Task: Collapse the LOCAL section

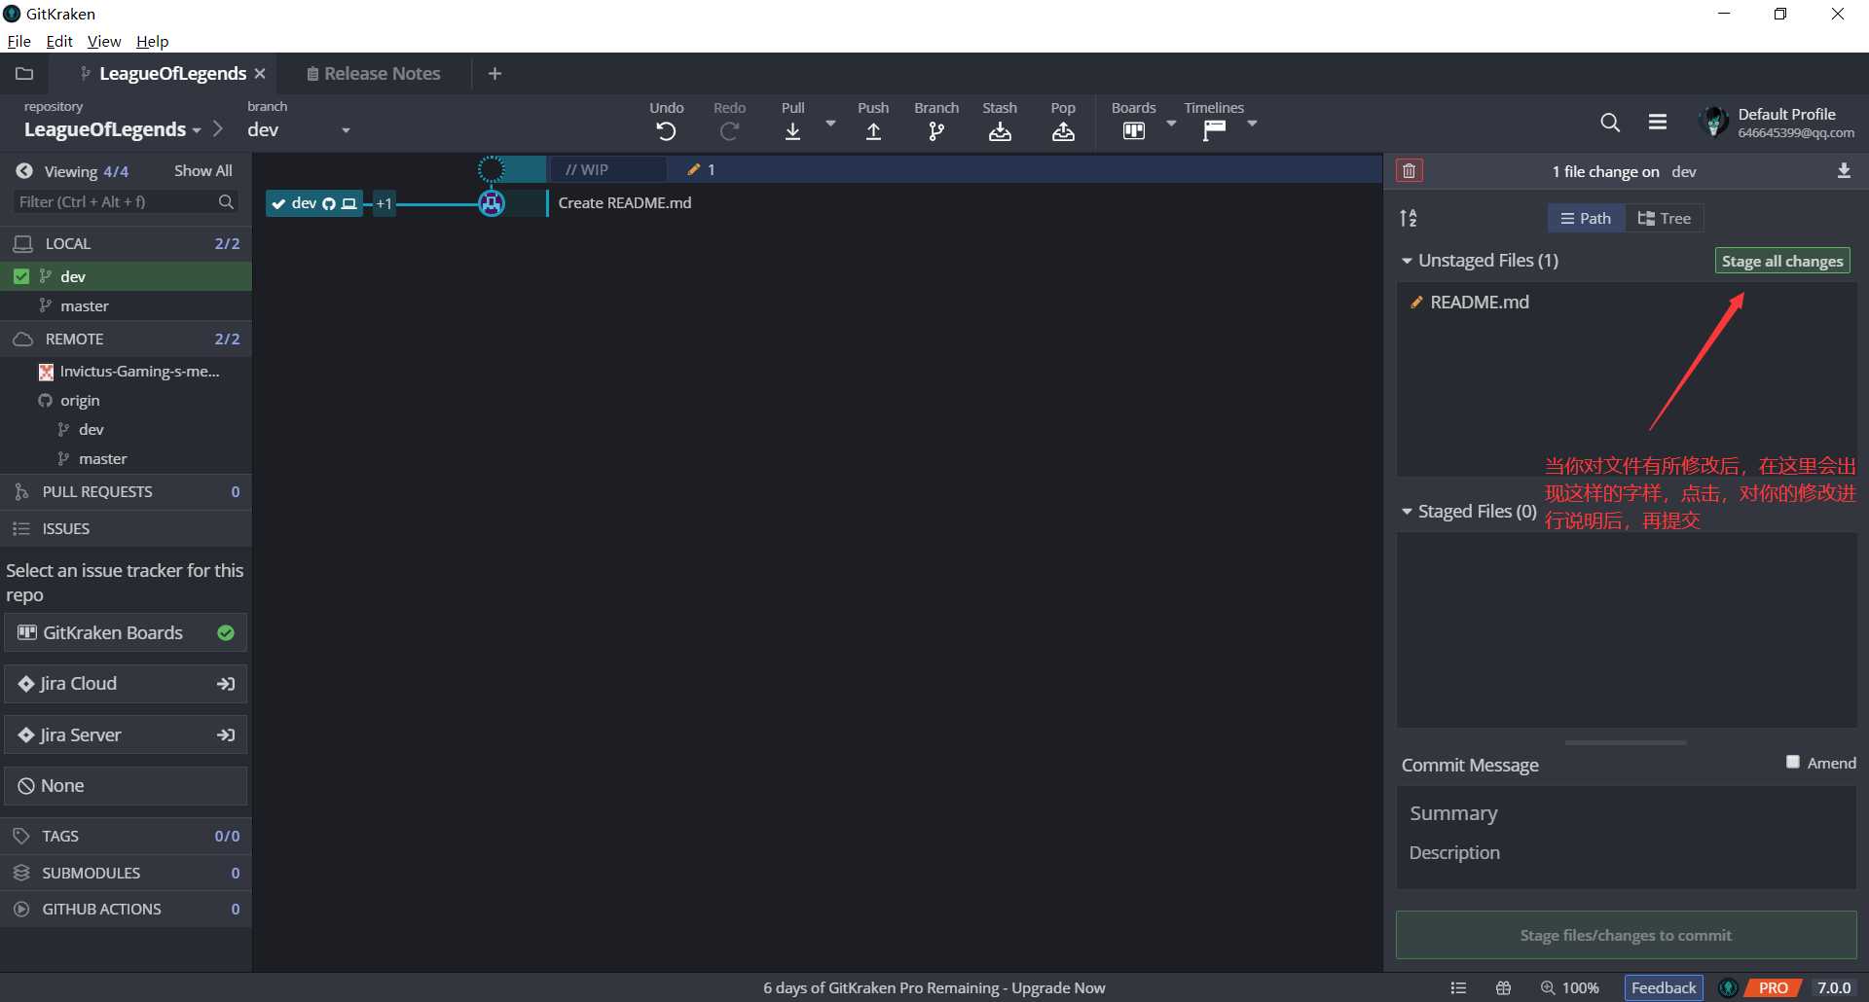Action: pos(126,243)
